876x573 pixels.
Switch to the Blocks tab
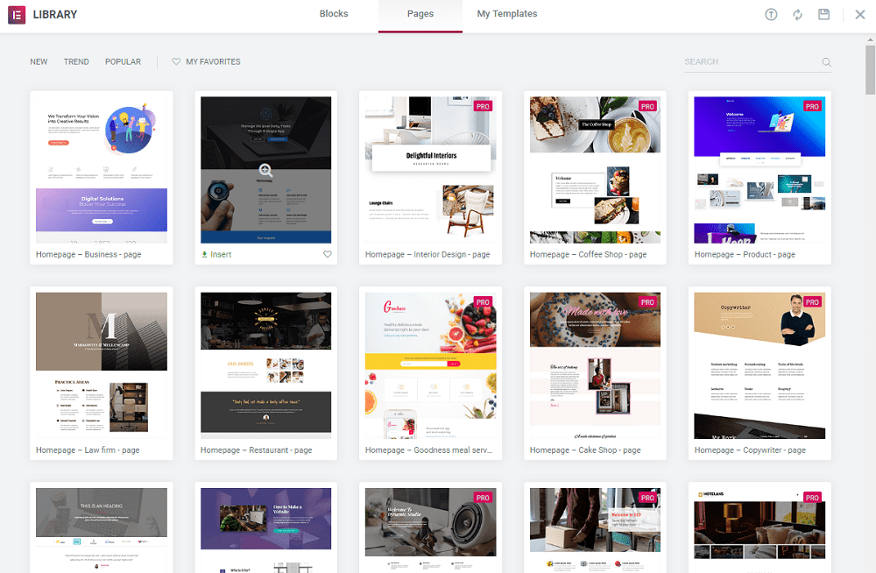tap(334, 14)
